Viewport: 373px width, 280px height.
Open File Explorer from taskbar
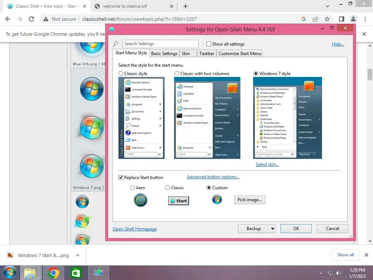point(30,273)
